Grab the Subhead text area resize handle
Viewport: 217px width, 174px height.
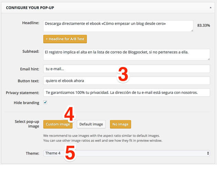click(208, 59)
